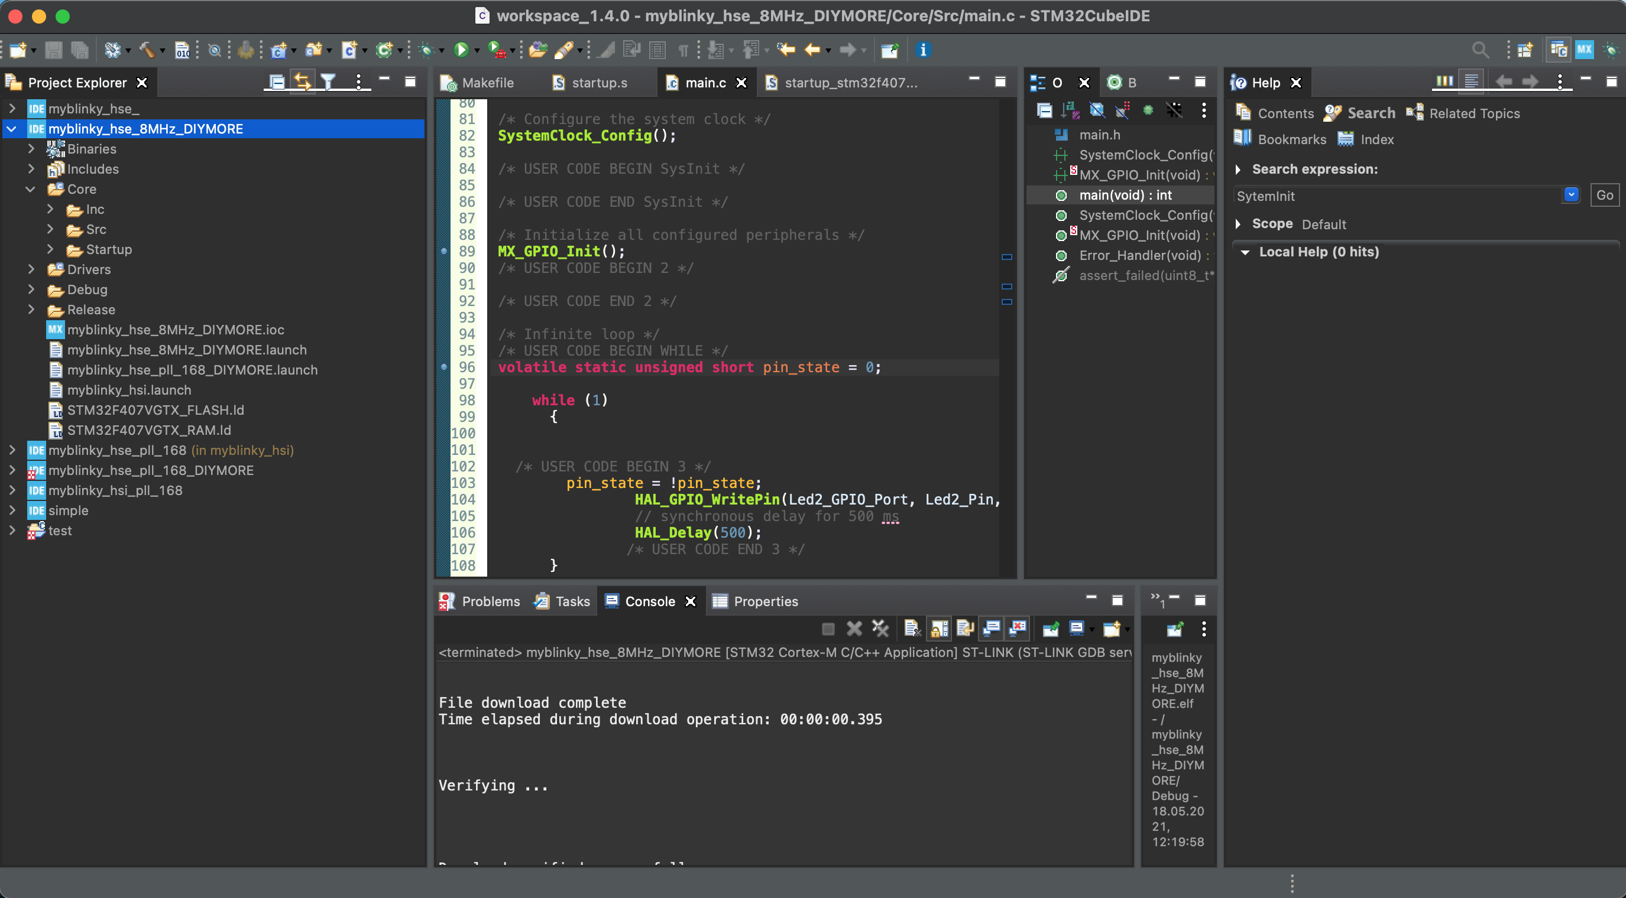Open the Properties tab
Image resolution: width=1626 pixels, height=898 pixels.
(756, 601)
